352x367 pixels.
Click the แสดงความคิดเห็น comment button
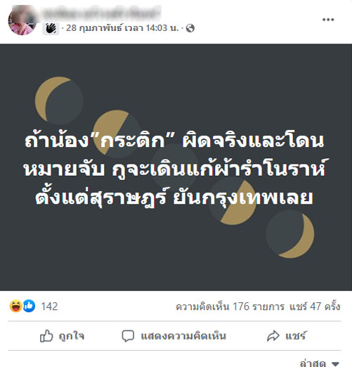(174, 336)
